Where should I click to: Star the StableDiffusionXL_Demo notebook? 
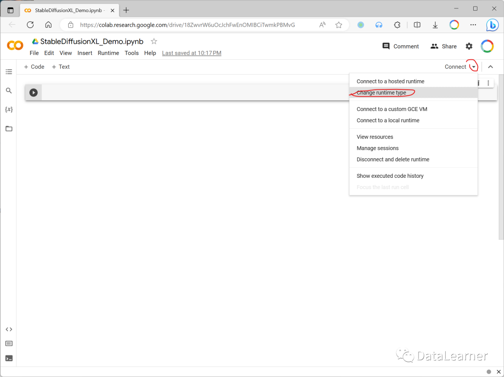(154, 42)
